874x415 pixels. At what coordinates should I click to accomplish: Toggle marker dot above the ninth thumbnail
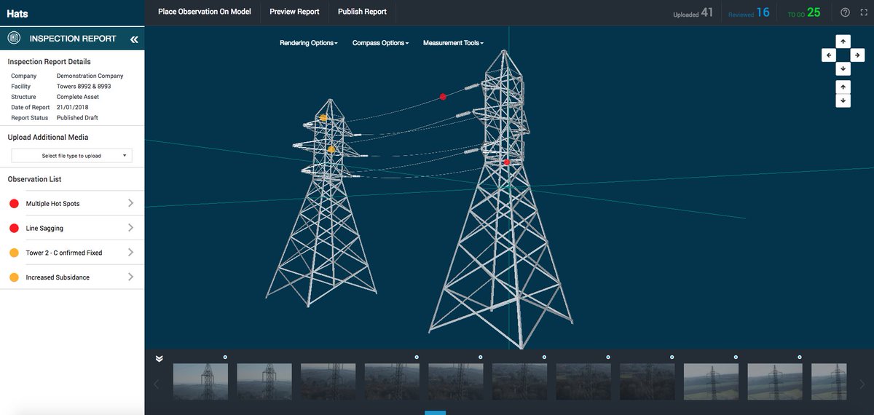pyautogui.click(x=736, y=357)
